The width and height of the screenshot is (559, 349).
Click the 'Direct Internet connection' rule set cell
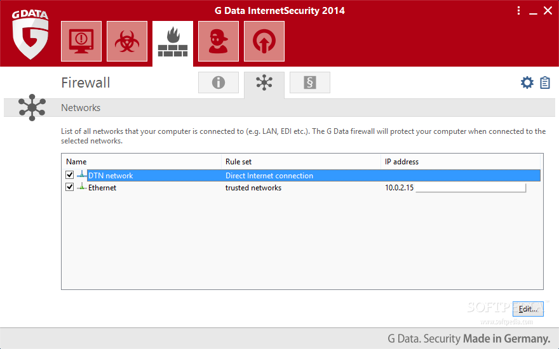(269, 176)
